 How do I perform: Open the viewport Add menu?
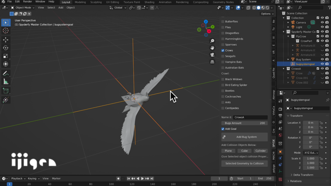point(60,7)
